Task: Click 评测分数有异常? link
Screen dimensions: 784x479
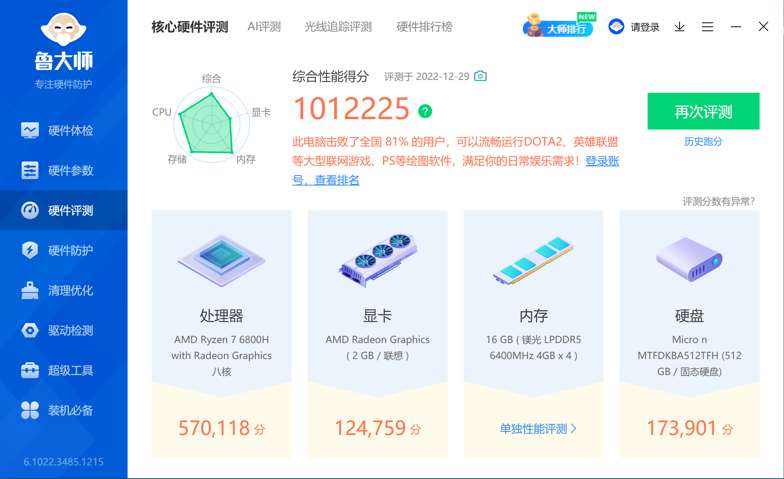Action: tap(718, 201)
